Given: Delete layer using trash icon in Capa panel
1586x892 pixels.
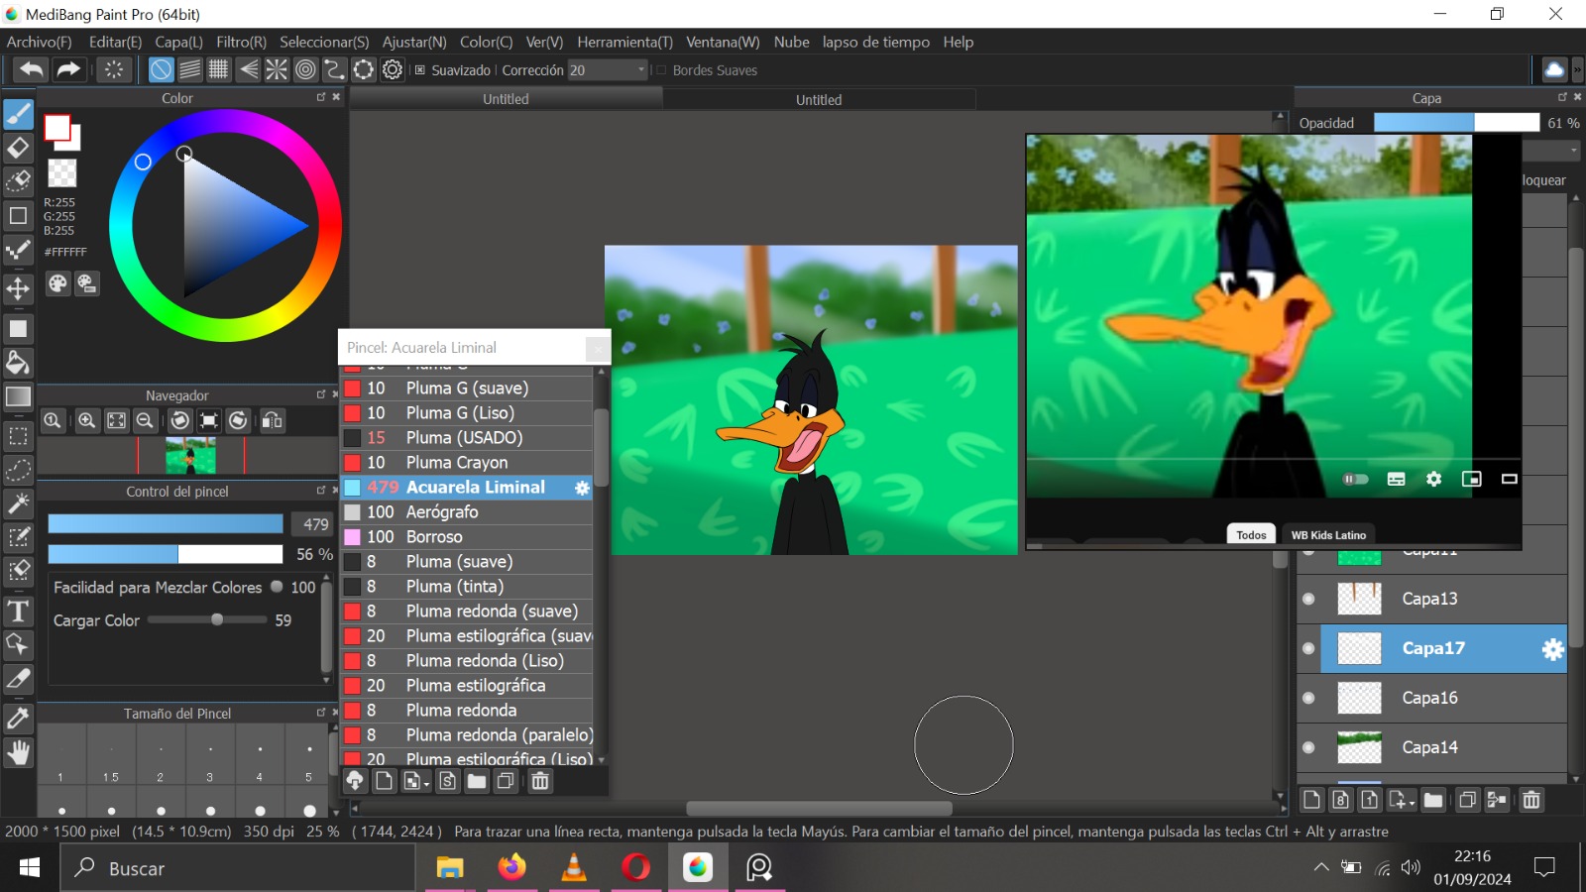Looking at the screenshot, I should click(1531, 800).
